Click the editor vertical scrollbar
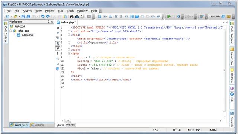Screen dimensions: 238x134 (x=225, y=71)
